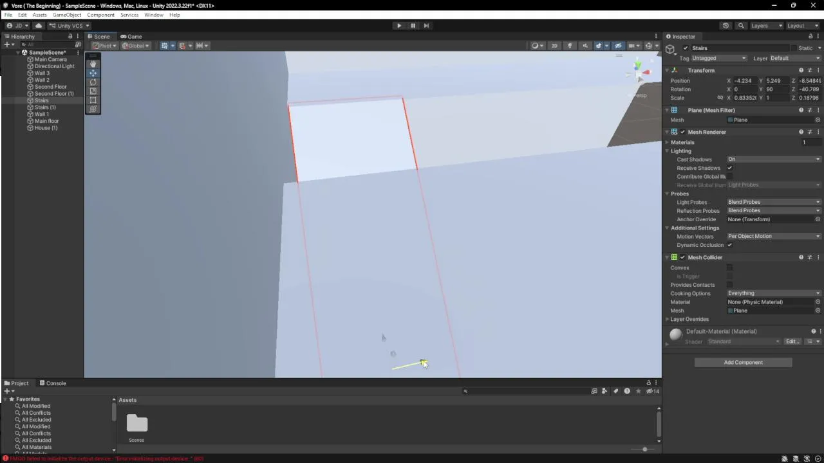
Task: Open the Component menu
Action: (x=101, y=15)
